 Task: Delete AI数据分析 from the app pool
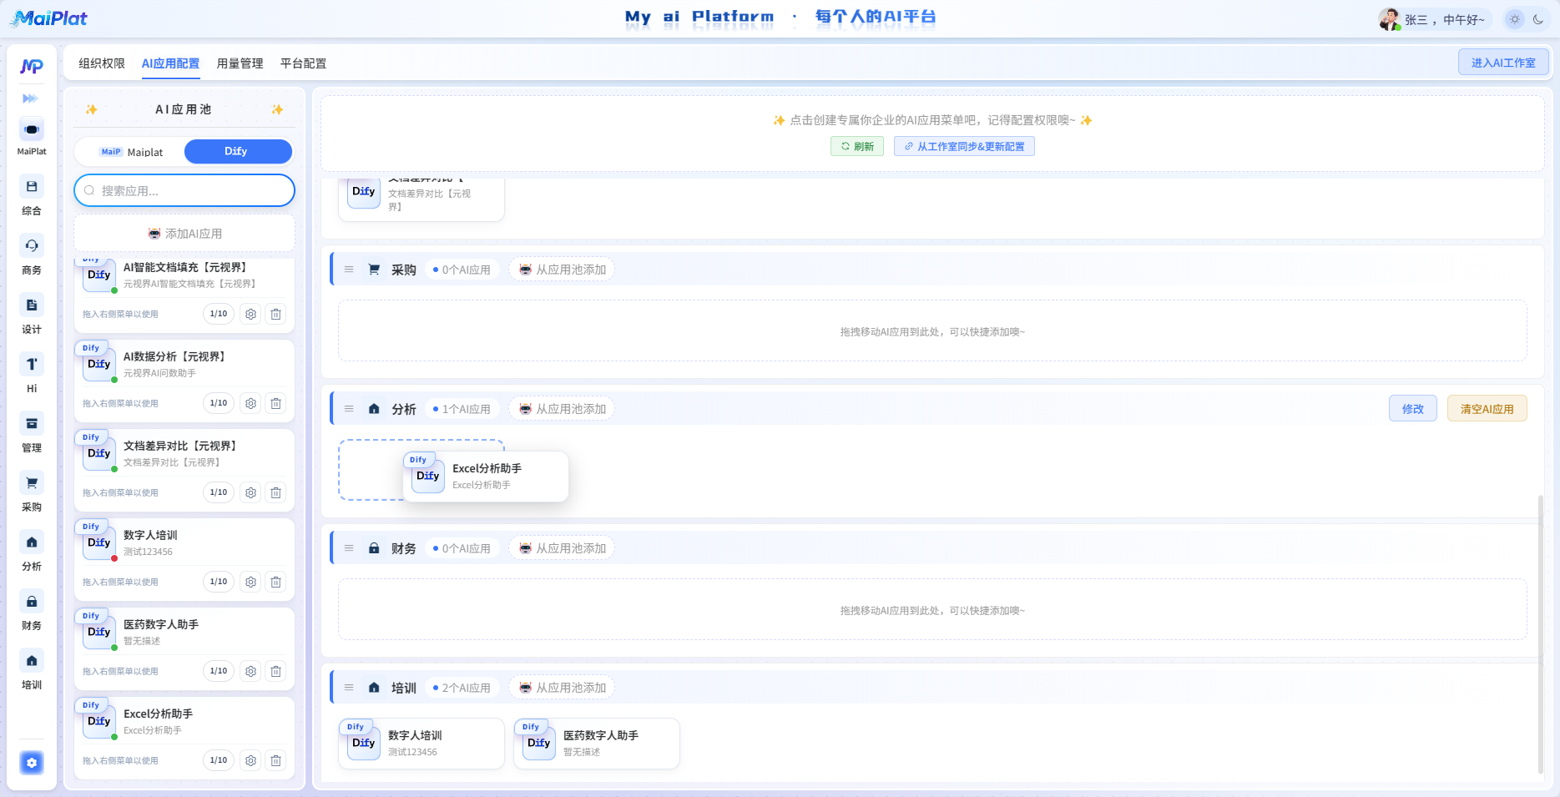(x=275, y=403)
